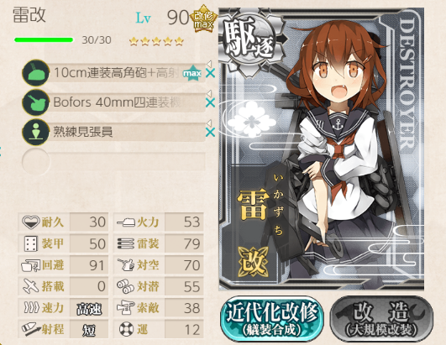Click the green HP bar
This screenshot has width=446, height=345.
(44, 39)
